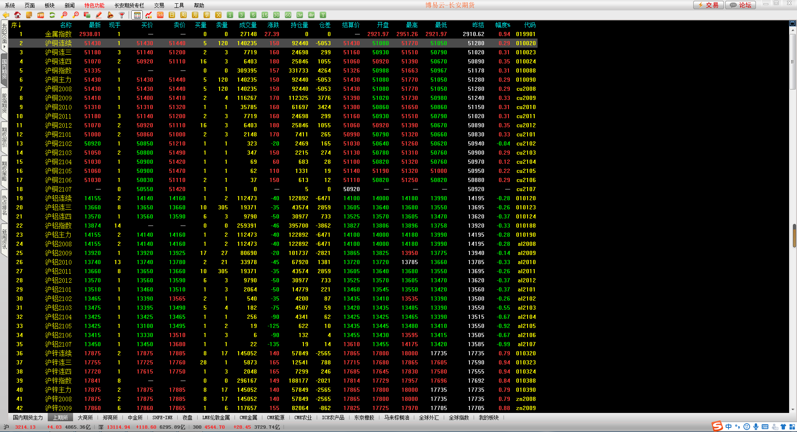797x432 pixels.
Task: Open the 论坛 forum button
Action: coord(741,5)
